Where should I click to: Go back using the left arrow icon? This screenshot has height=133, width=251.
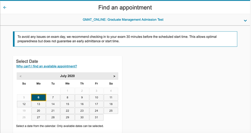click(5, 7)
